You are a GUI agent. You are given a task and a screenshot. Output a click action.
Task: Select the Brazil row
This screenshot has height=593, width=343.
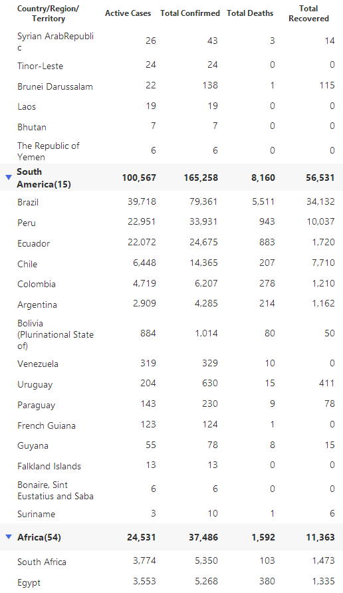[x=171, y=201]
